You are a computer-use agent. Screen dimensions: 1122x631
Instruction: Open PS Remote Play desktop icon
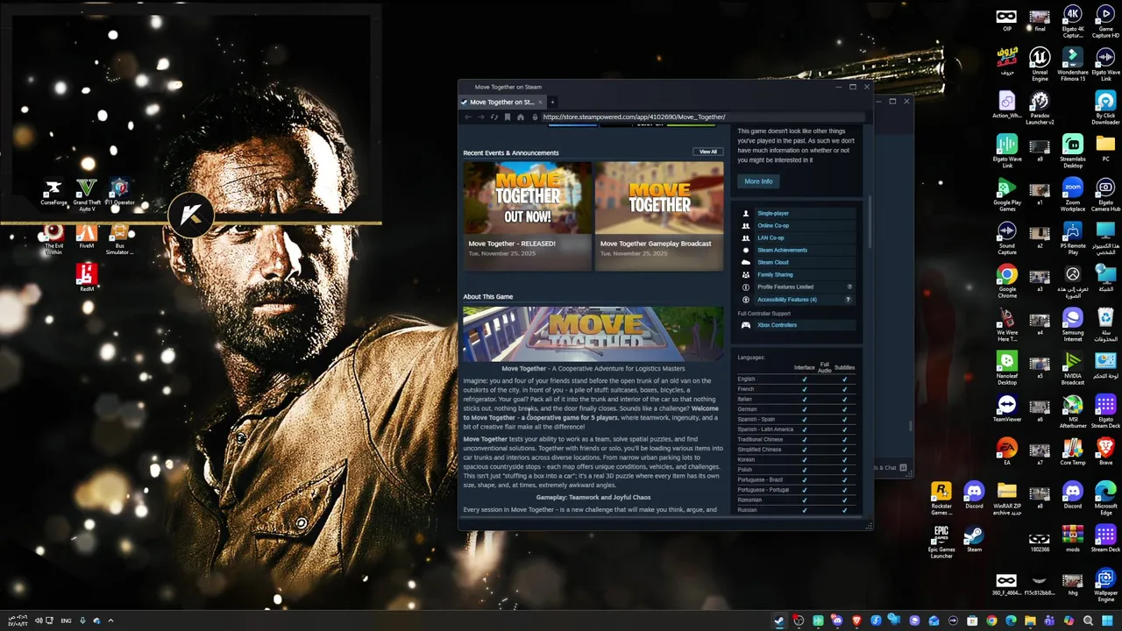(x=1072, y=238)
